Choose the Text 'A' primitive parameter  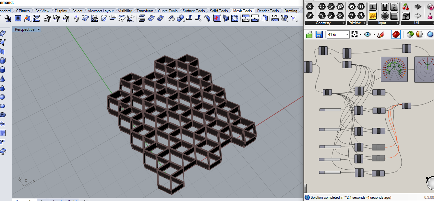[361, 15]
